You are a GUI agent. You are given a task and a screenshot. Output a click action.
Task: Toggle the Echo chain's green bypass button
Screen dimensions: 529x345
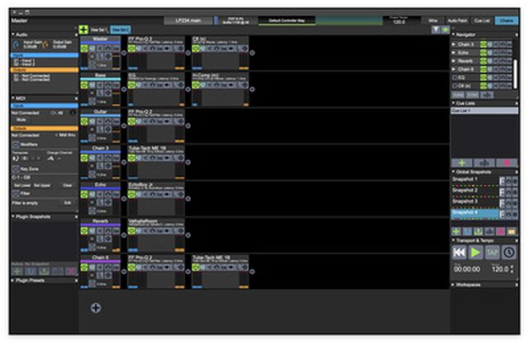tap(84, 195)
